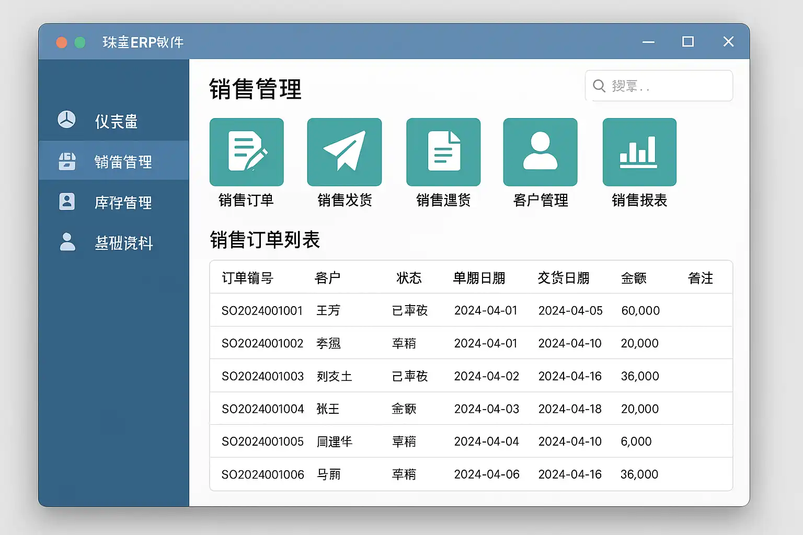Open 销售发货 paper plane icon
This screenshot has width=803, height=535.
click(x=344, y=152)
